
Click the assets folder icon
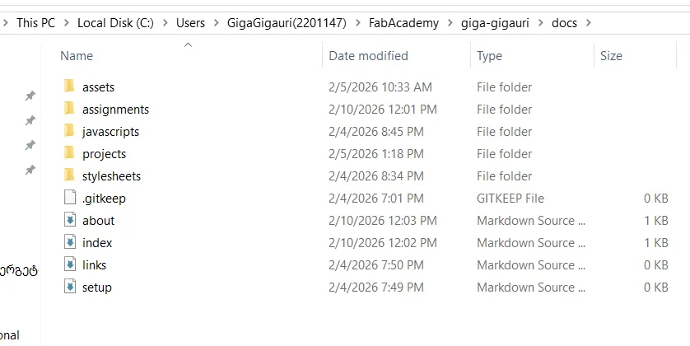[69, 86]
